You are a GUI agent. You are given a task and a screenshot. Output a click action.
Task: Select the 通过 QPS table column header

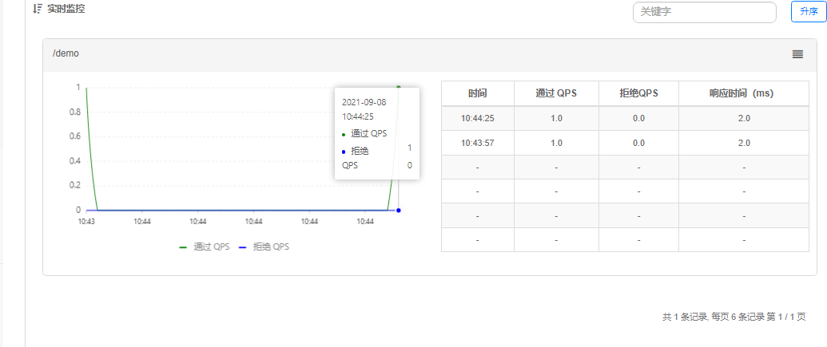click(556, 93)
